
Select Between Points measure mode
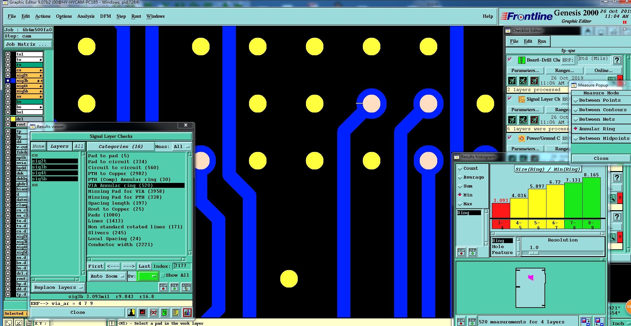(x=600, y=100)
